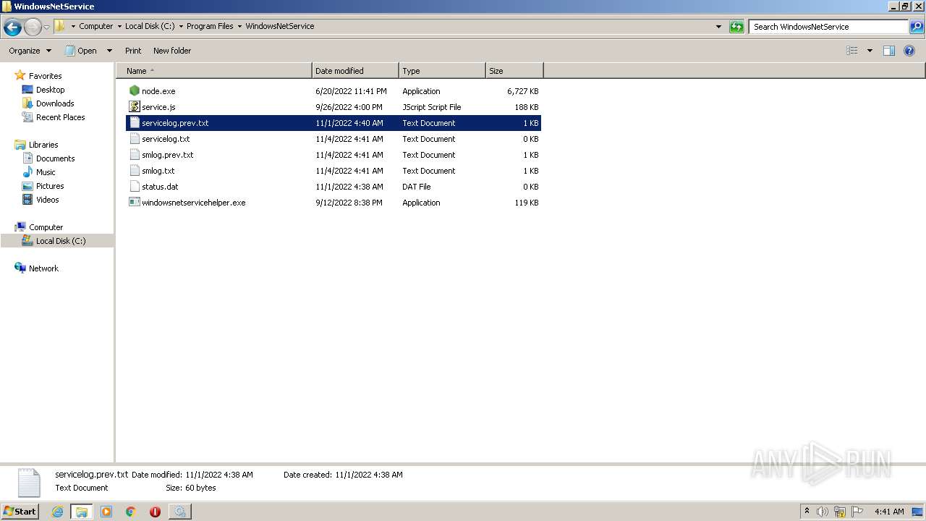This screenshot has height=521, width=926.
Task: Select Computer in the navigation pane
Action: pos(46,227)
